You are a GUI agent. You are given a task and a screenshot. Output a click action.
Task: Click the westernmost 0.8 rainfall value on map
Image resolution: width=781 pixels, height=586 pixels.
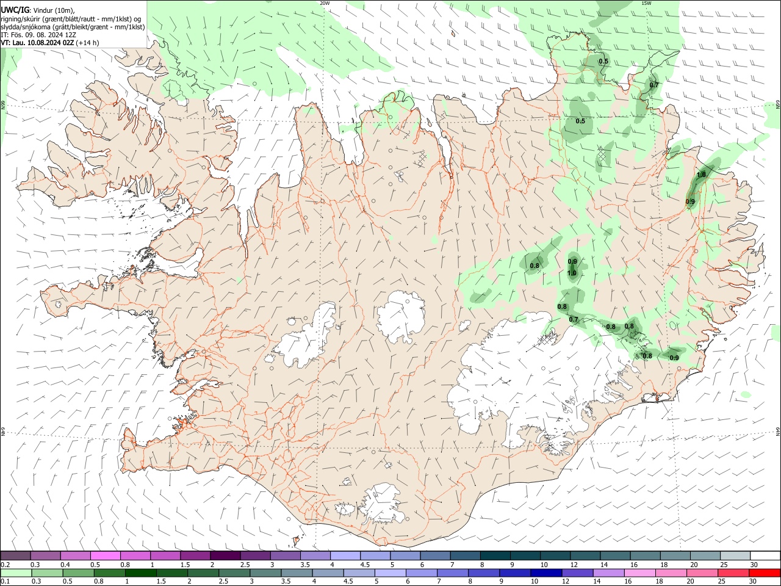coord(534,266)
